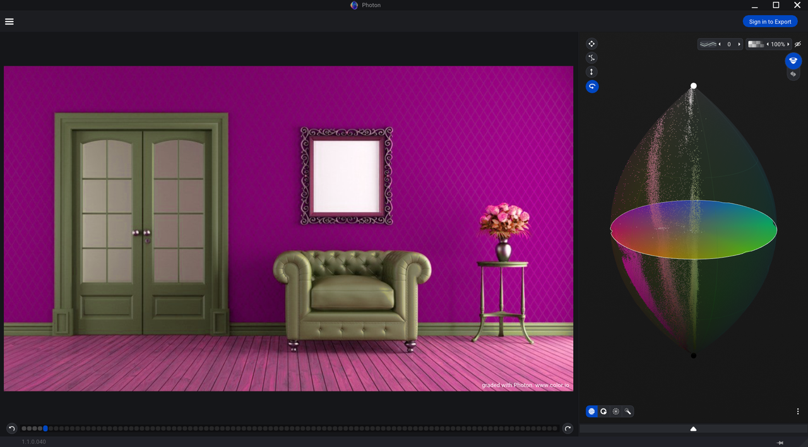Screen dimensions: 808x447
Task: Select the blue cone view mode
Action: click(793, 61)
